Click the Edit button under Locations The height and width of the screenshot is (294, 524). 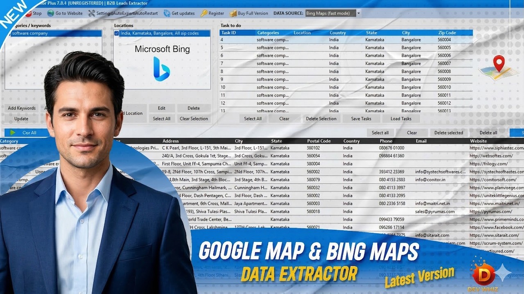pyautogui.click(x=162, y=108)
